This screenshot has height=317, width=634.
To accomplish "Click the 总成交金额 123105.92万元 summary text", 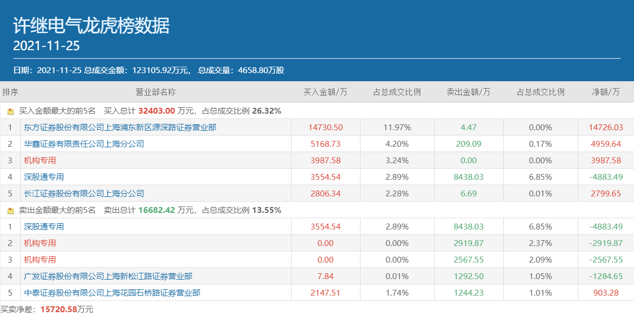I will coord(138,70).
